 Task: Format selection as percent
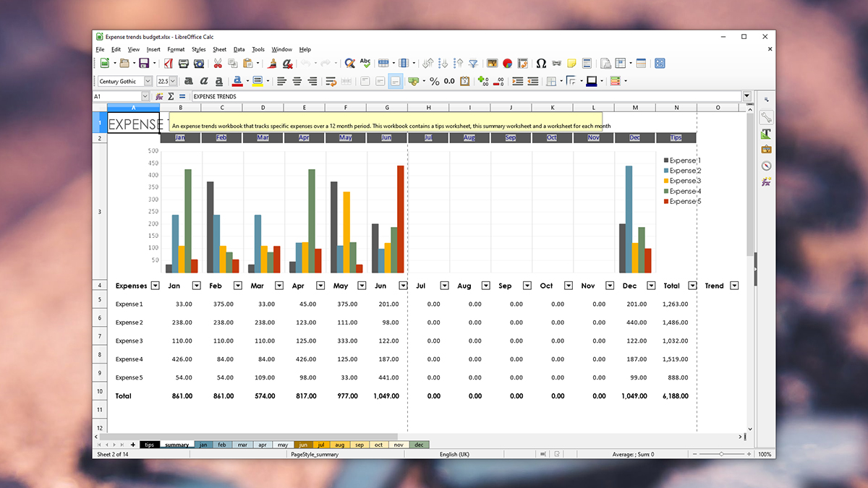point(434,82)
